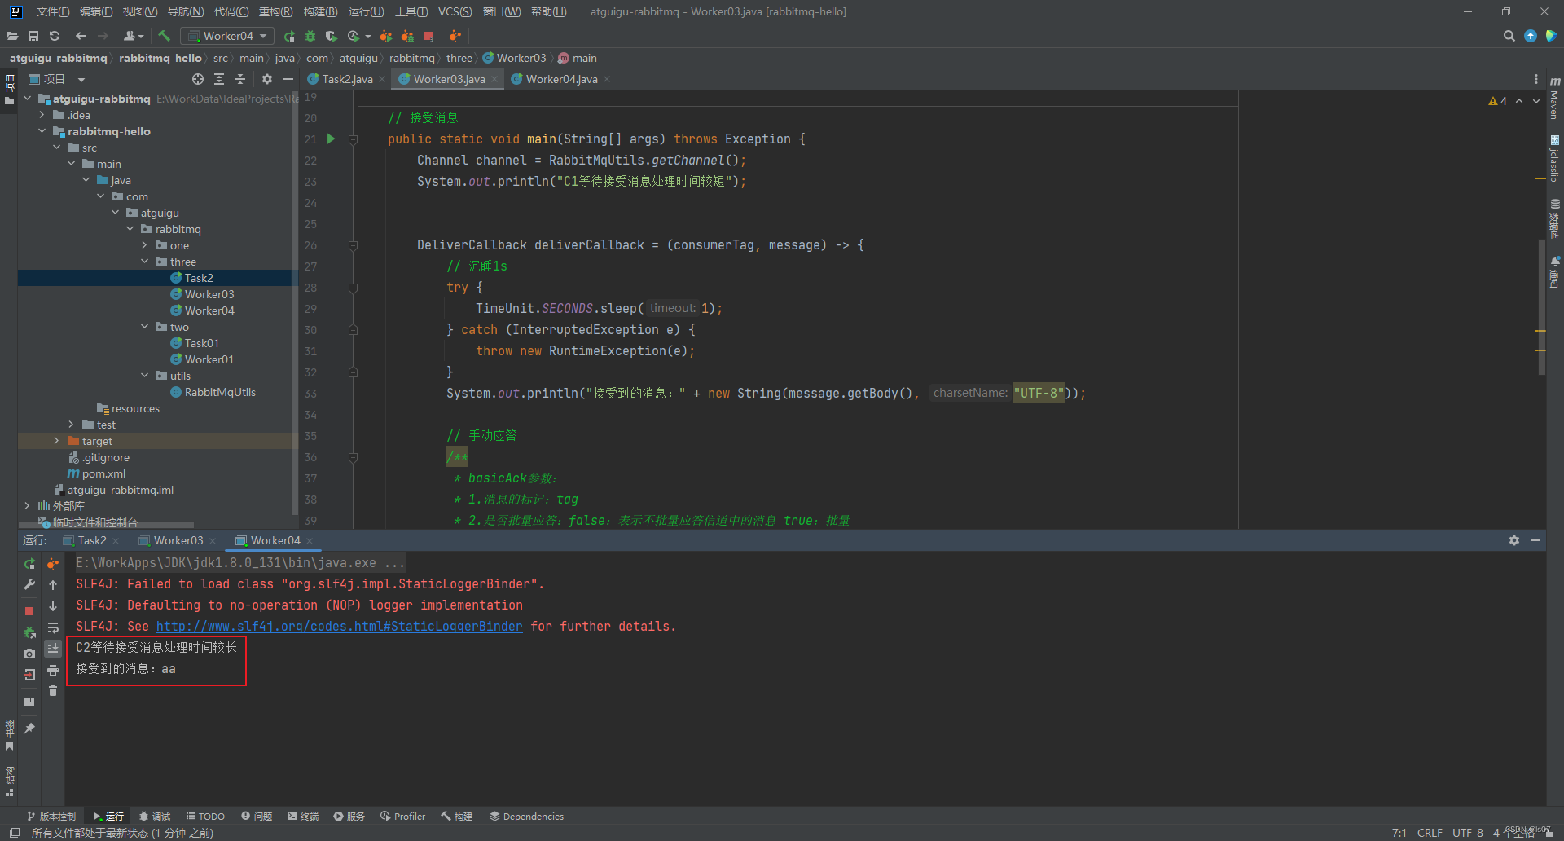Collapse the 'two' package
Screen dimensions: 1564x841
tap(145, 327)
